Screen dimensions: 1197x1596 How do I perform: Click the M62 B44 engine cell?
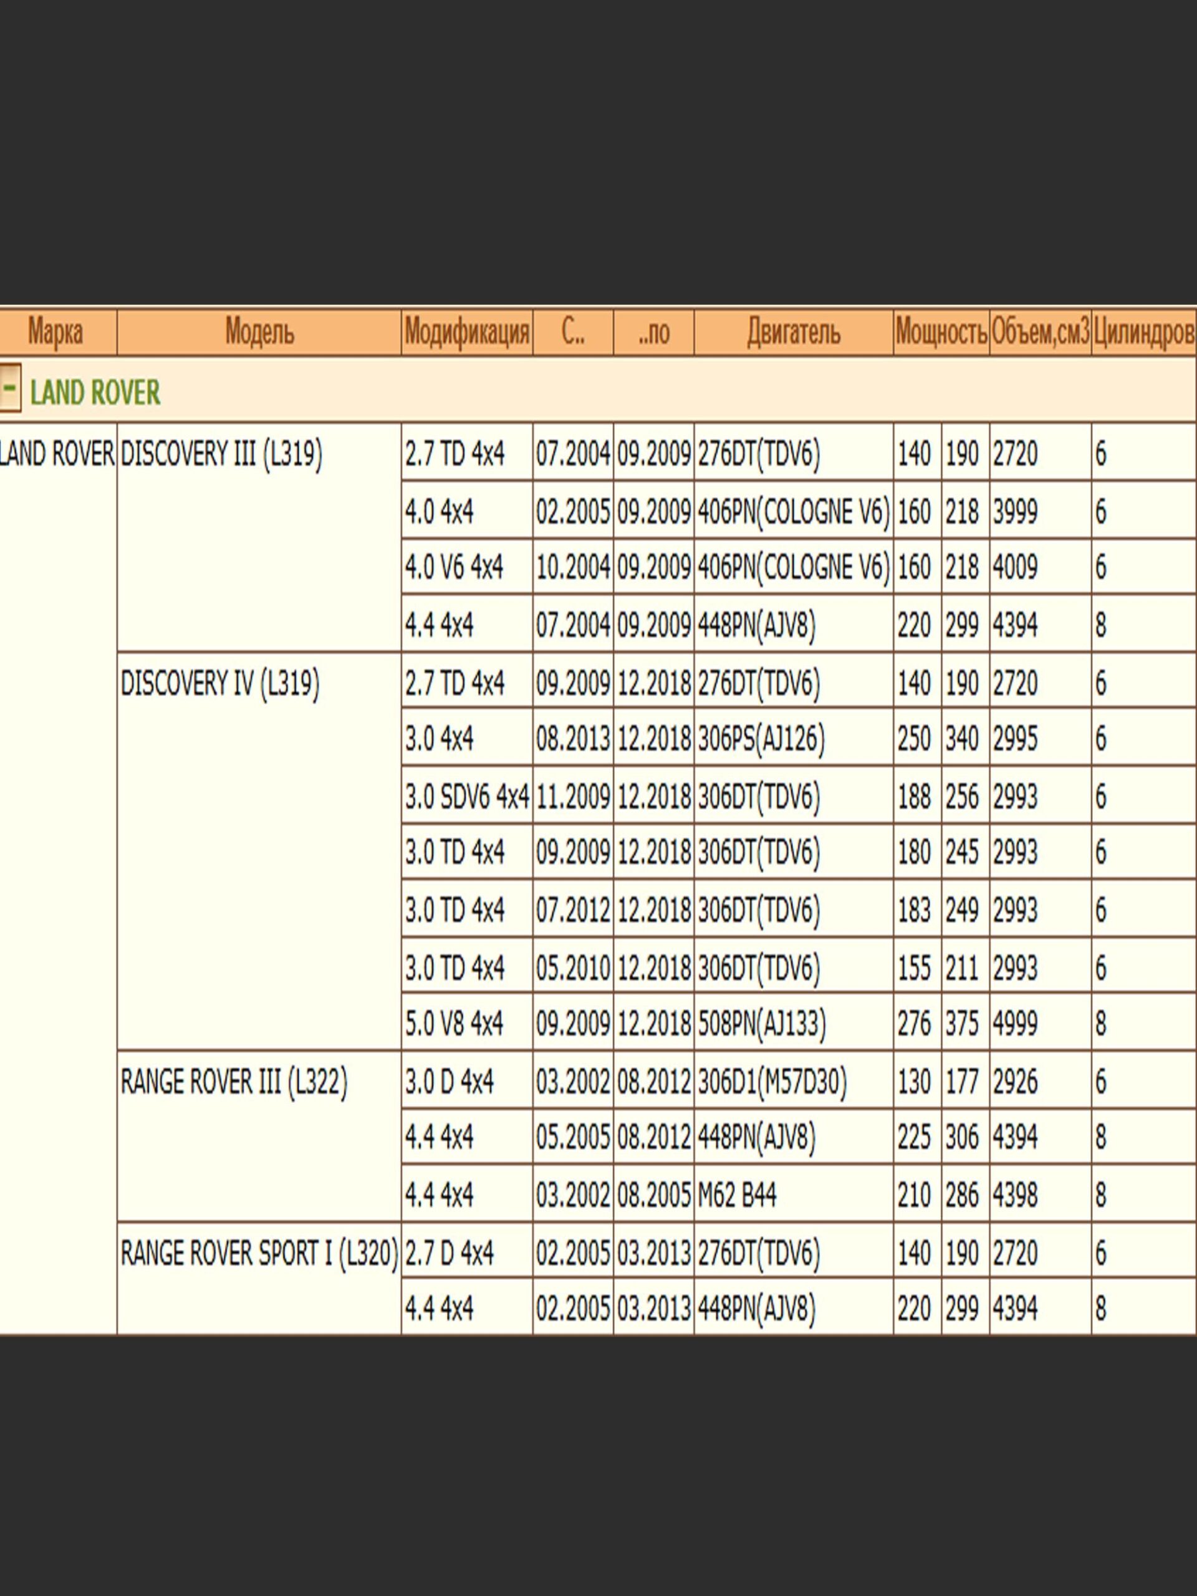738,1196
